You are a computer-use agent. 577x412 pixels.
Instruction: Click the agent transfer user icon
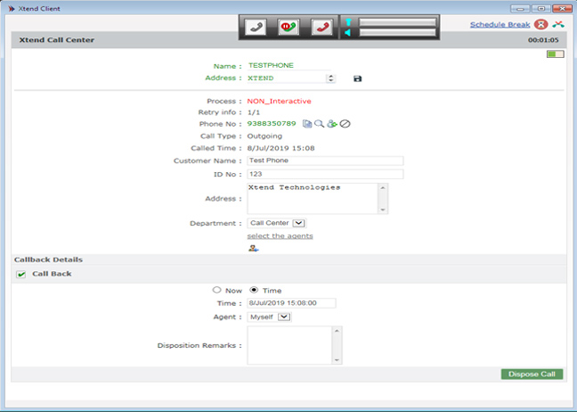[253, 249]
